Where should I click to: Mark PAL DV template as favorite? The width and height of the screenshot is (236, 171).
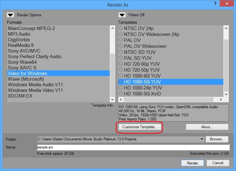[x=121, y=40]
